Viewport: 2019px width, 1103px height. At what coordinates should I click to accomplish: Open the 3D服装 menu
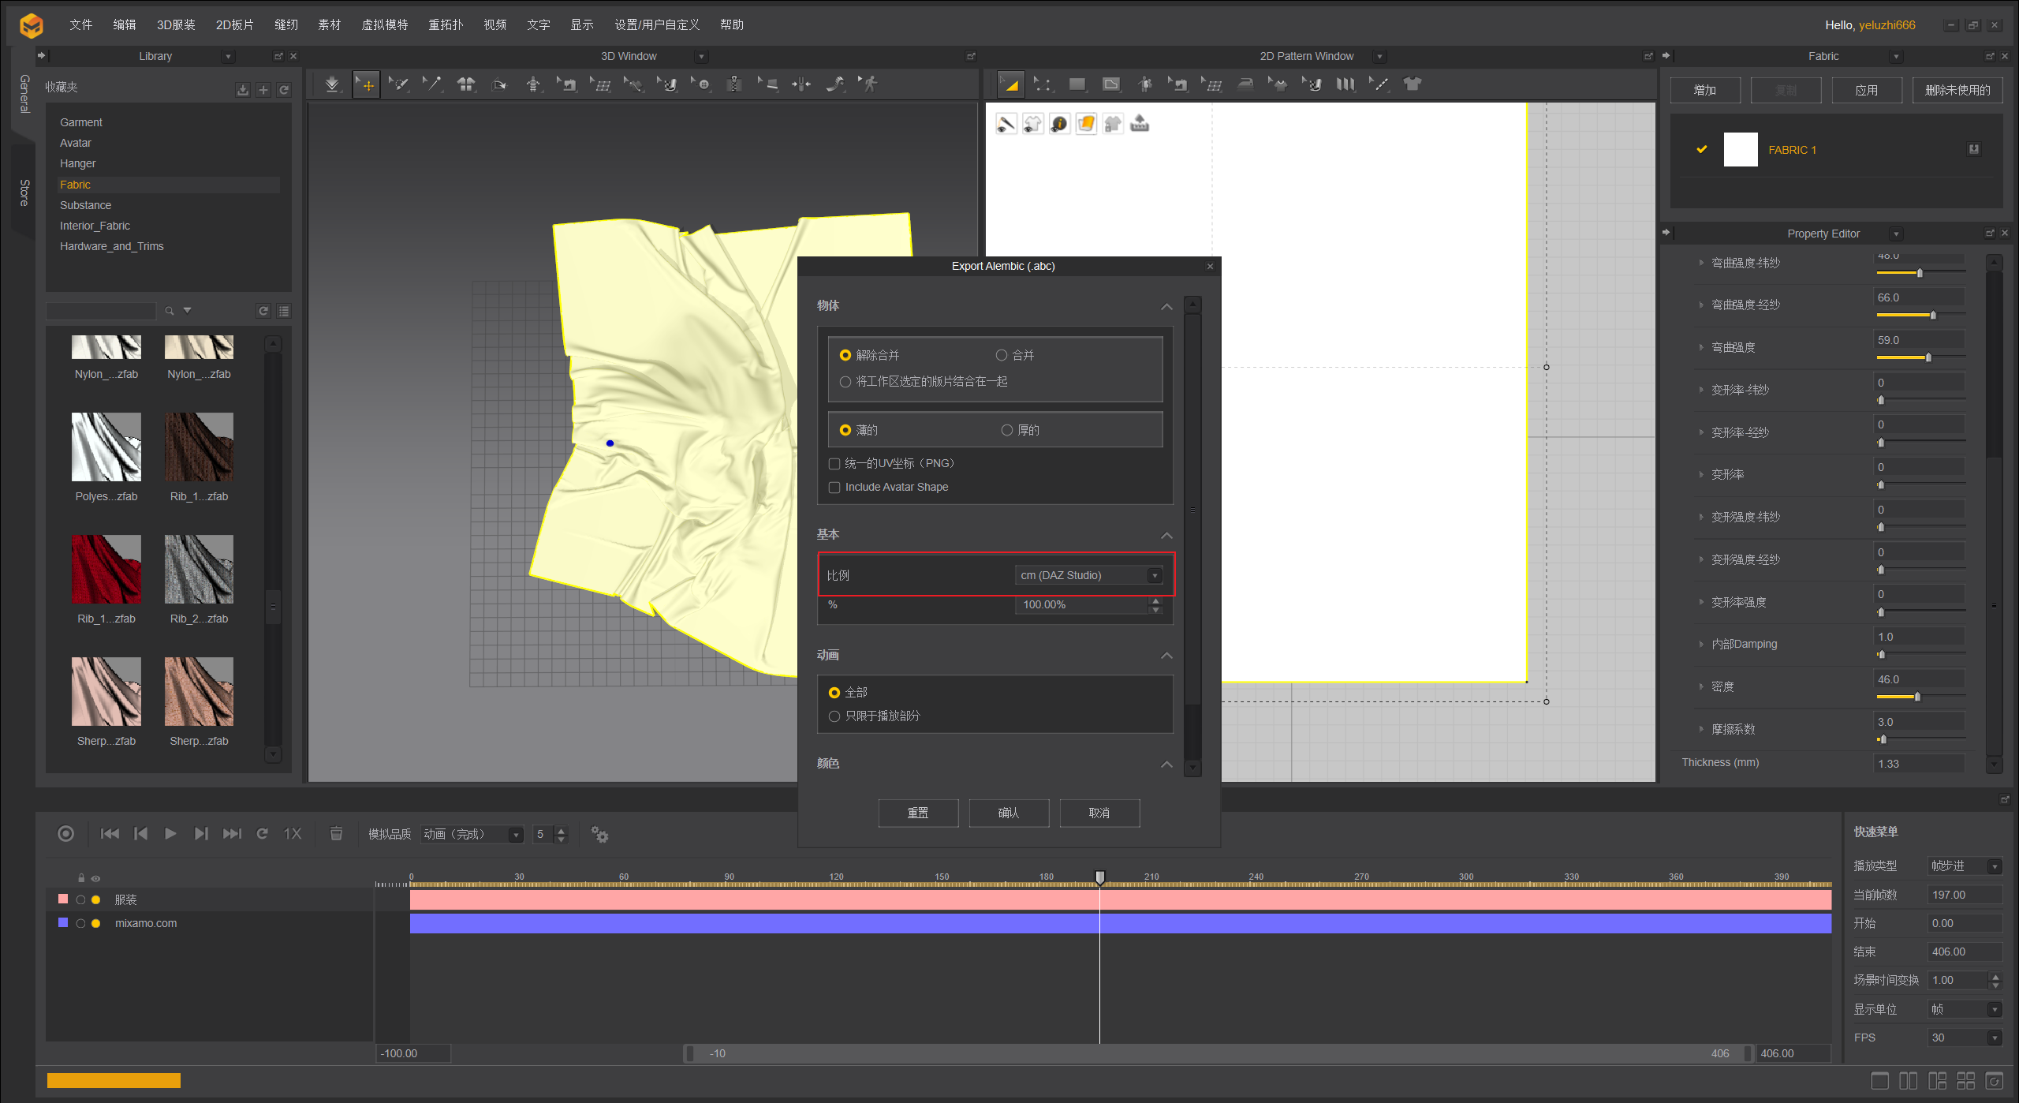coord(176,24)
